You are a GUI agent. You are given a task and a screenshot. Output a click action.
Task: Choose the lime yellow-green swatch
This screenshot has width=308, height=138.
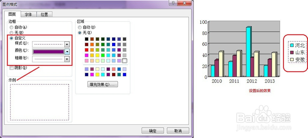point(97,50)
